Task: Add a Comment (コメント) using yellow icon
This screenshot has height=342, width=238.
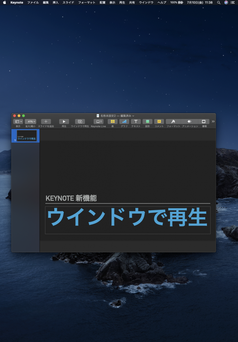Action: pyautogui.click(x=159, y=122)
